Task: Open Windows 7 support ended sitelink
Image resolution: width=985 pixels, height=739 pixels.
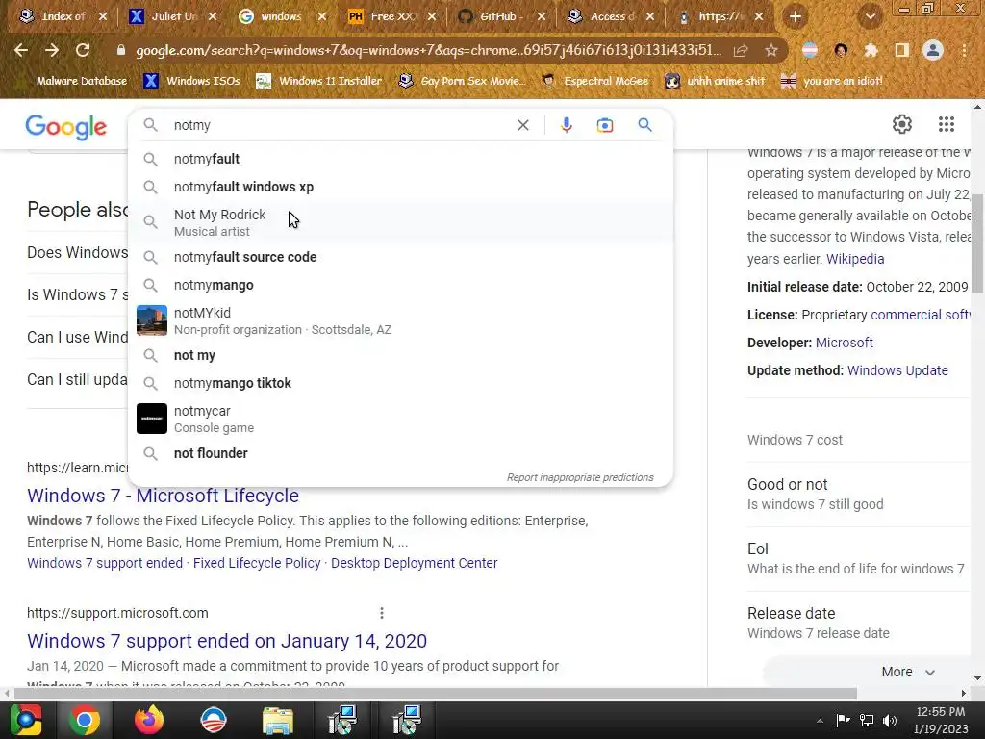Action: click(x=105, y=563)
